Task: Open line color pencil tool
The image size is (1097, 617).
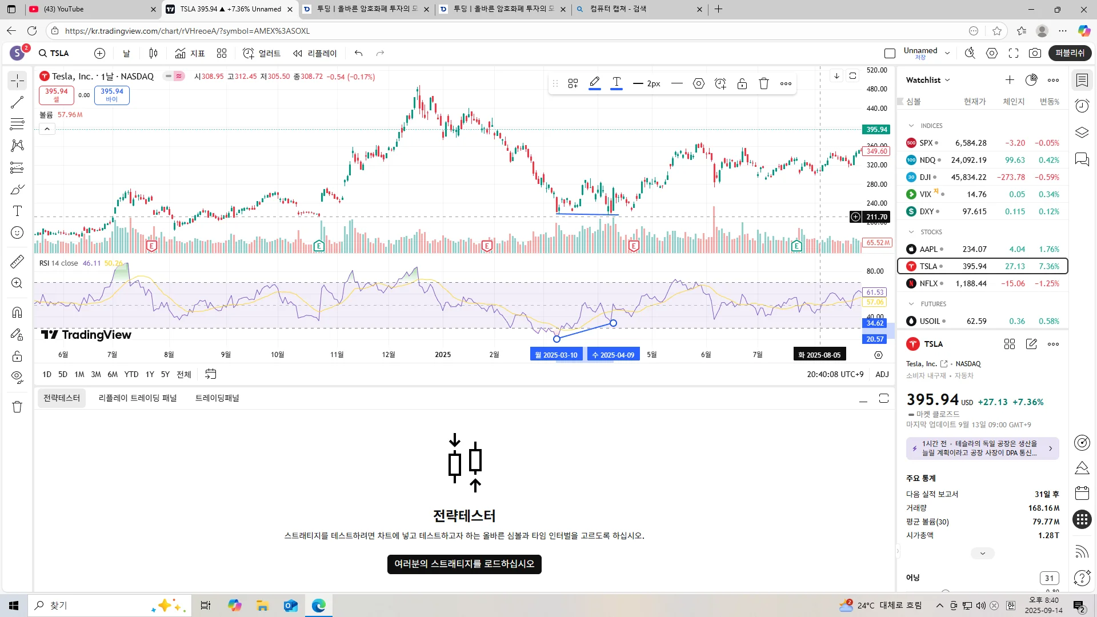Action: (595, 83)
